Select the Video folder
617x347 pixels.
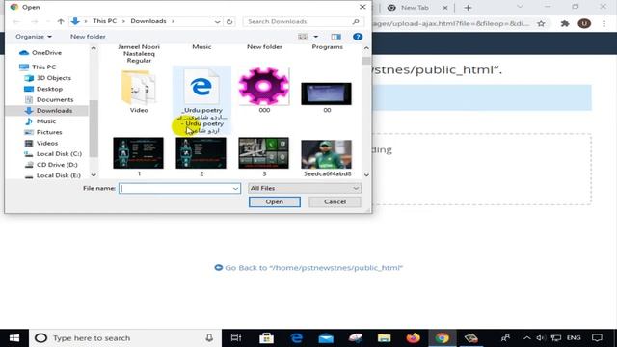[x=139, y=92]
